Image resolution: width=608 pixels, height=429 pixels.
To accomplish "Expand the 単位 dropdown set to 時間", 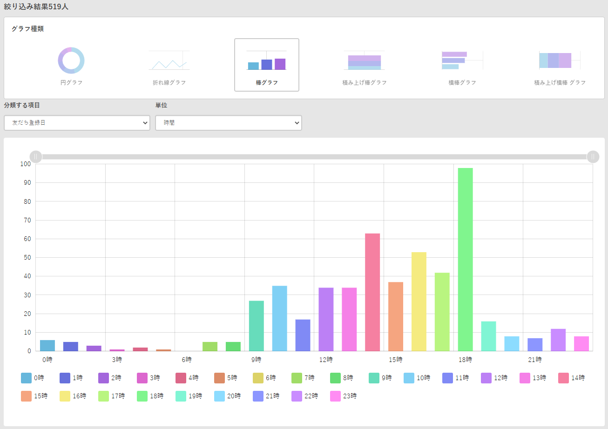I will coord(228,123).
